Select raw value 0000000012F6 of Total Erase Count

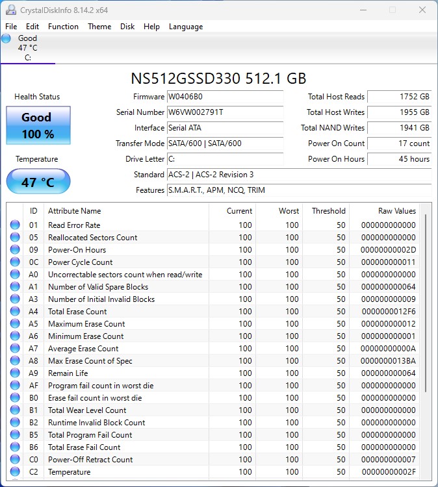[x=389, y=312]
